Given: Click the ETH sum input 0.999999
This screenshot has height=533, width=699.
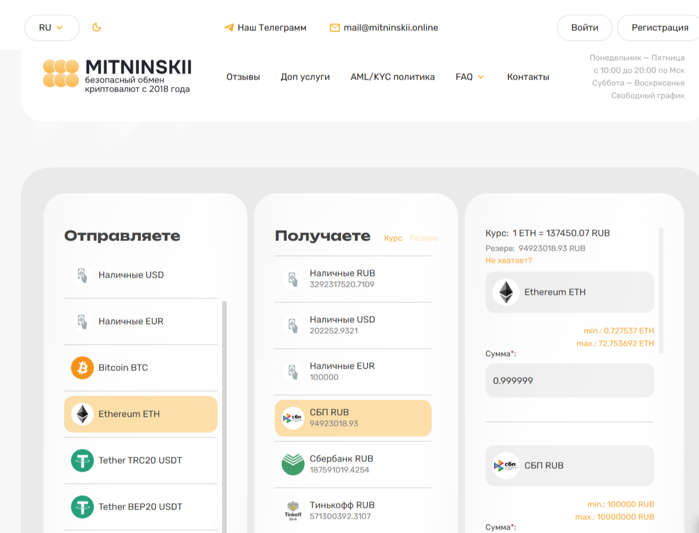Looking at the screenshot, I should pyautogui.click(x=570, y=380).
